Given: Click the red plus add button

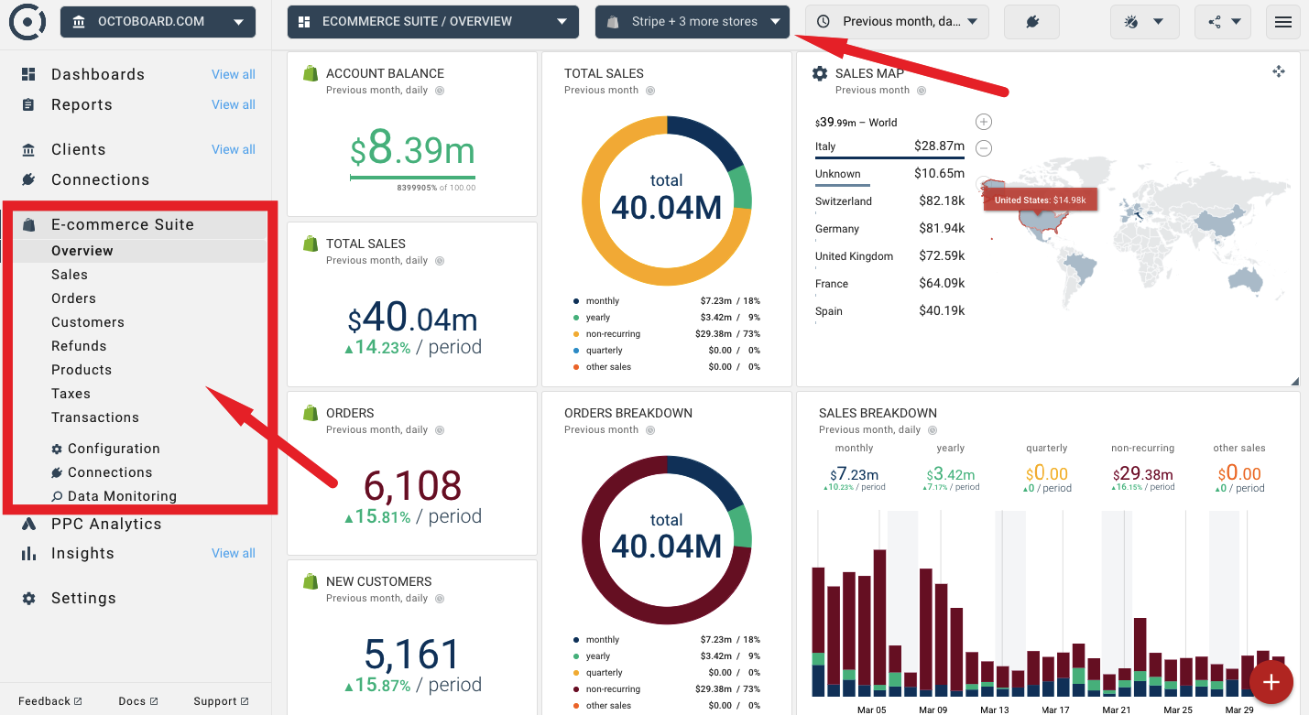Looking at the screenshot, I should (x=1271, y=682).
